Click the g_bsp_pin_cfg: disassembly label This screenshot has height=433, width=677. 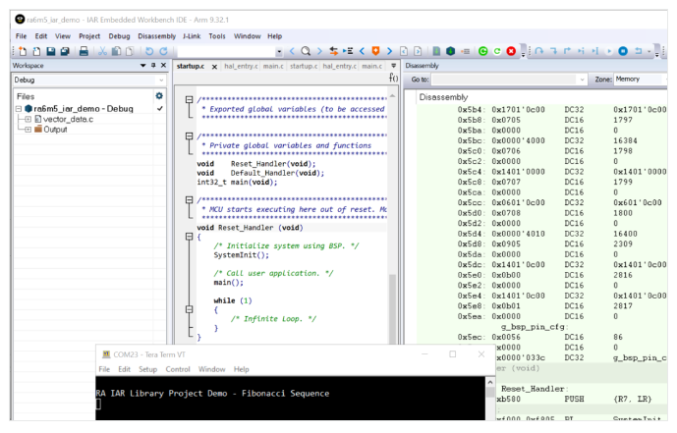(x=535, y=327)
